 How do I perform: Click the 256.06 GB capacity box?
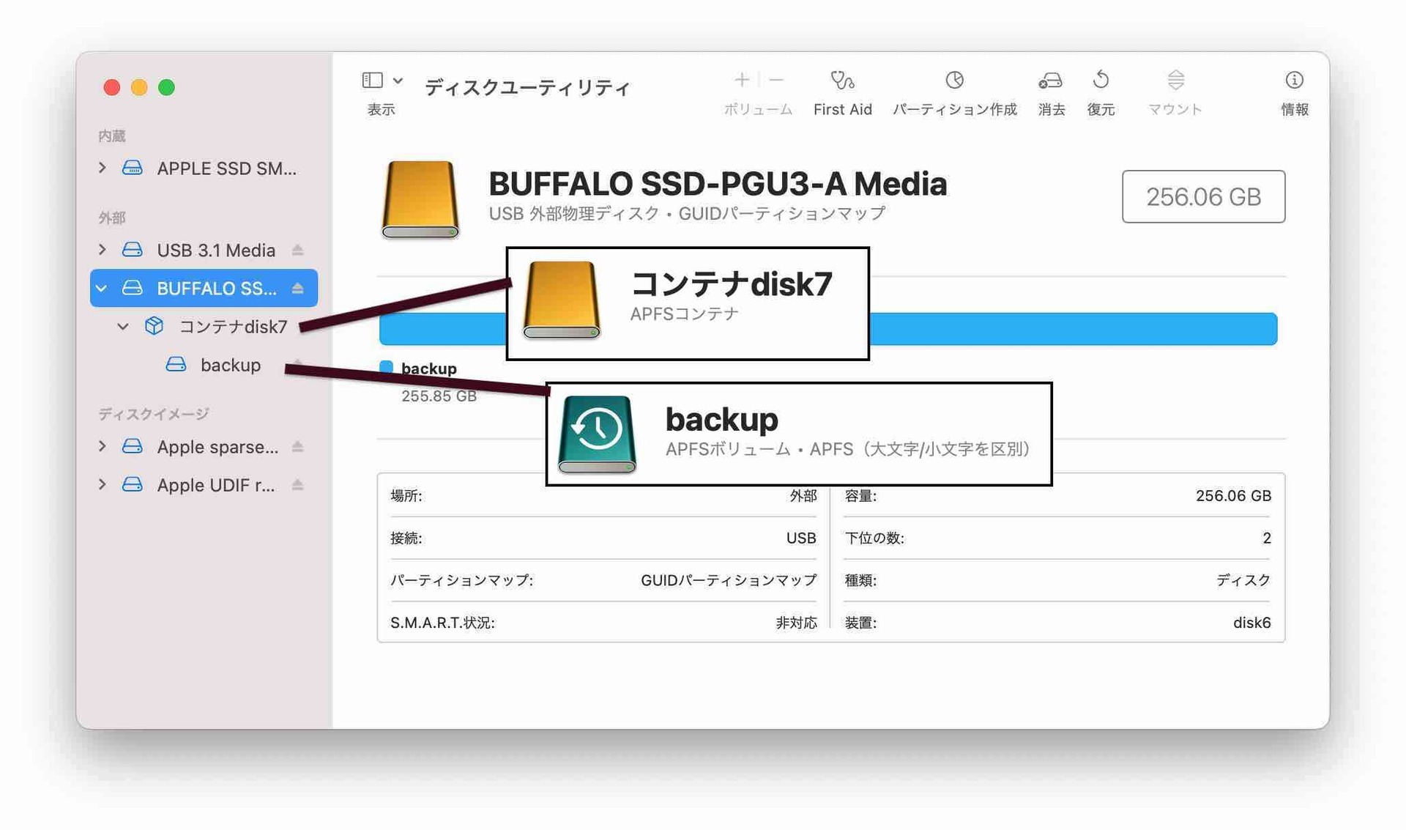(1203, 196)
